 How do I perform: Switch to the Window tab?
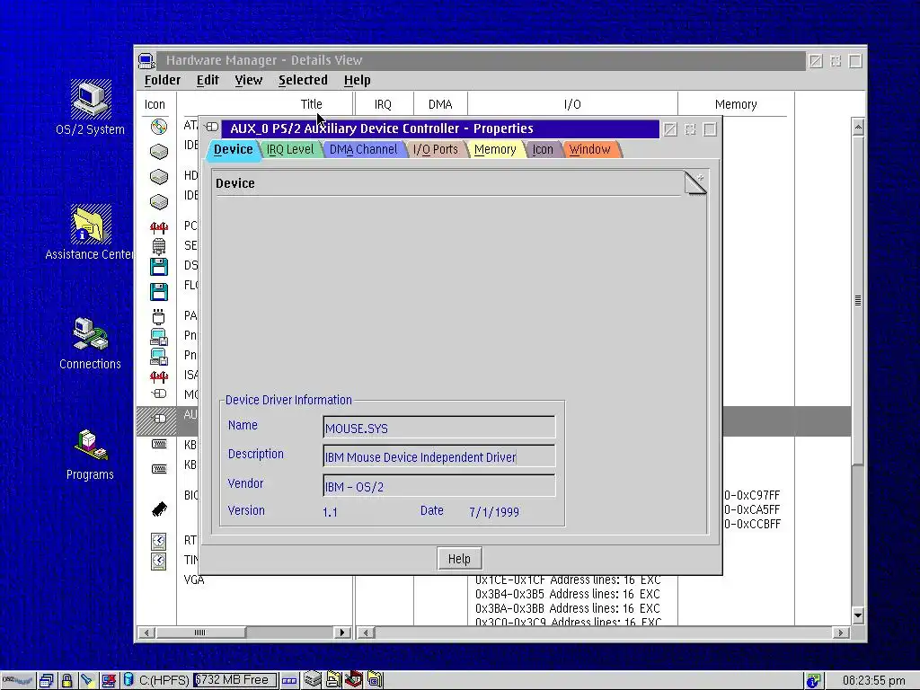590,150
